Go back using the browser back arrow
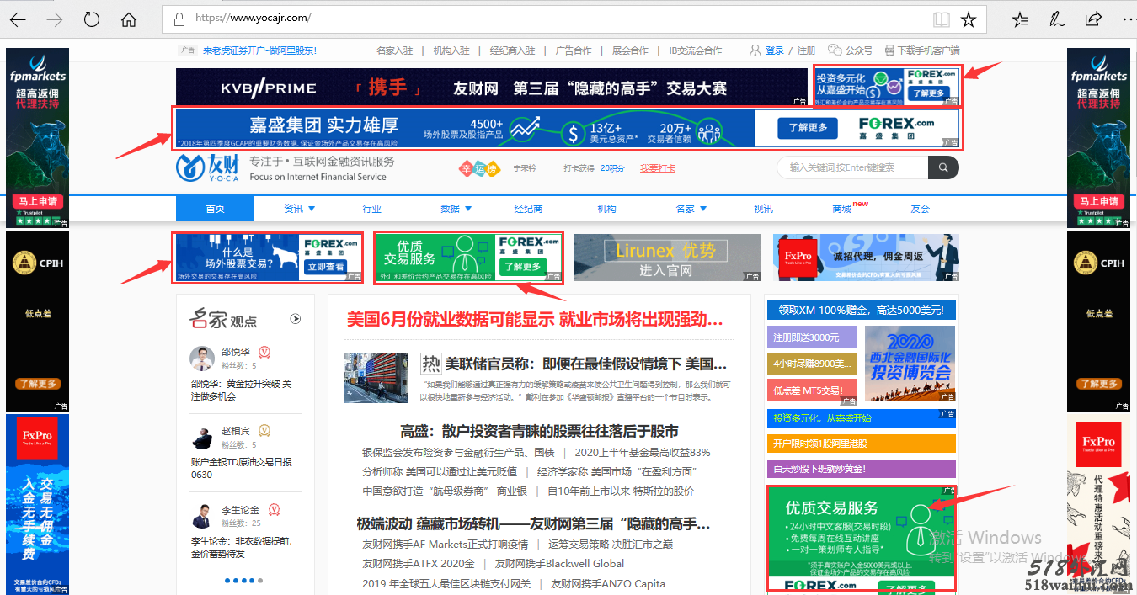 [18, 19]
